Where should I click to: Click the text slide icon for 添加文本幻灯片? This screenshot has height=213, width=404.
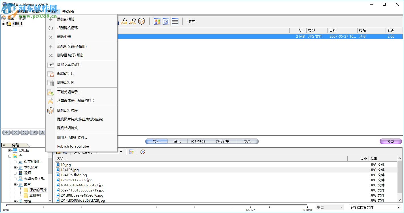tap(51, 65)
